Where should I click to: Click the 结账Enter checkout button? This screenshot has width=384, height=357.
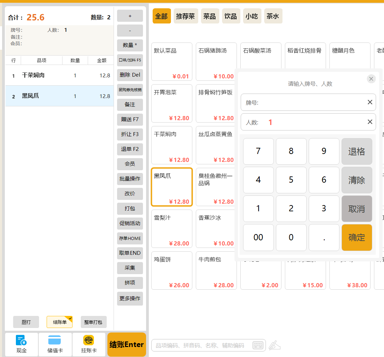point(126,344)
